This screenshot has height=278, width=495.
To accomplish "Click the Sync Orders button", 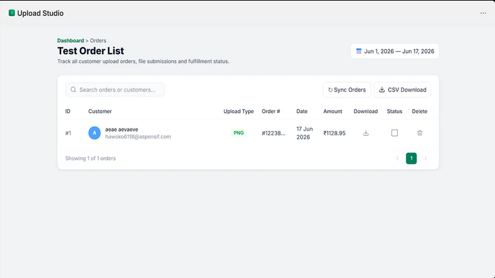I will (346, 90).
